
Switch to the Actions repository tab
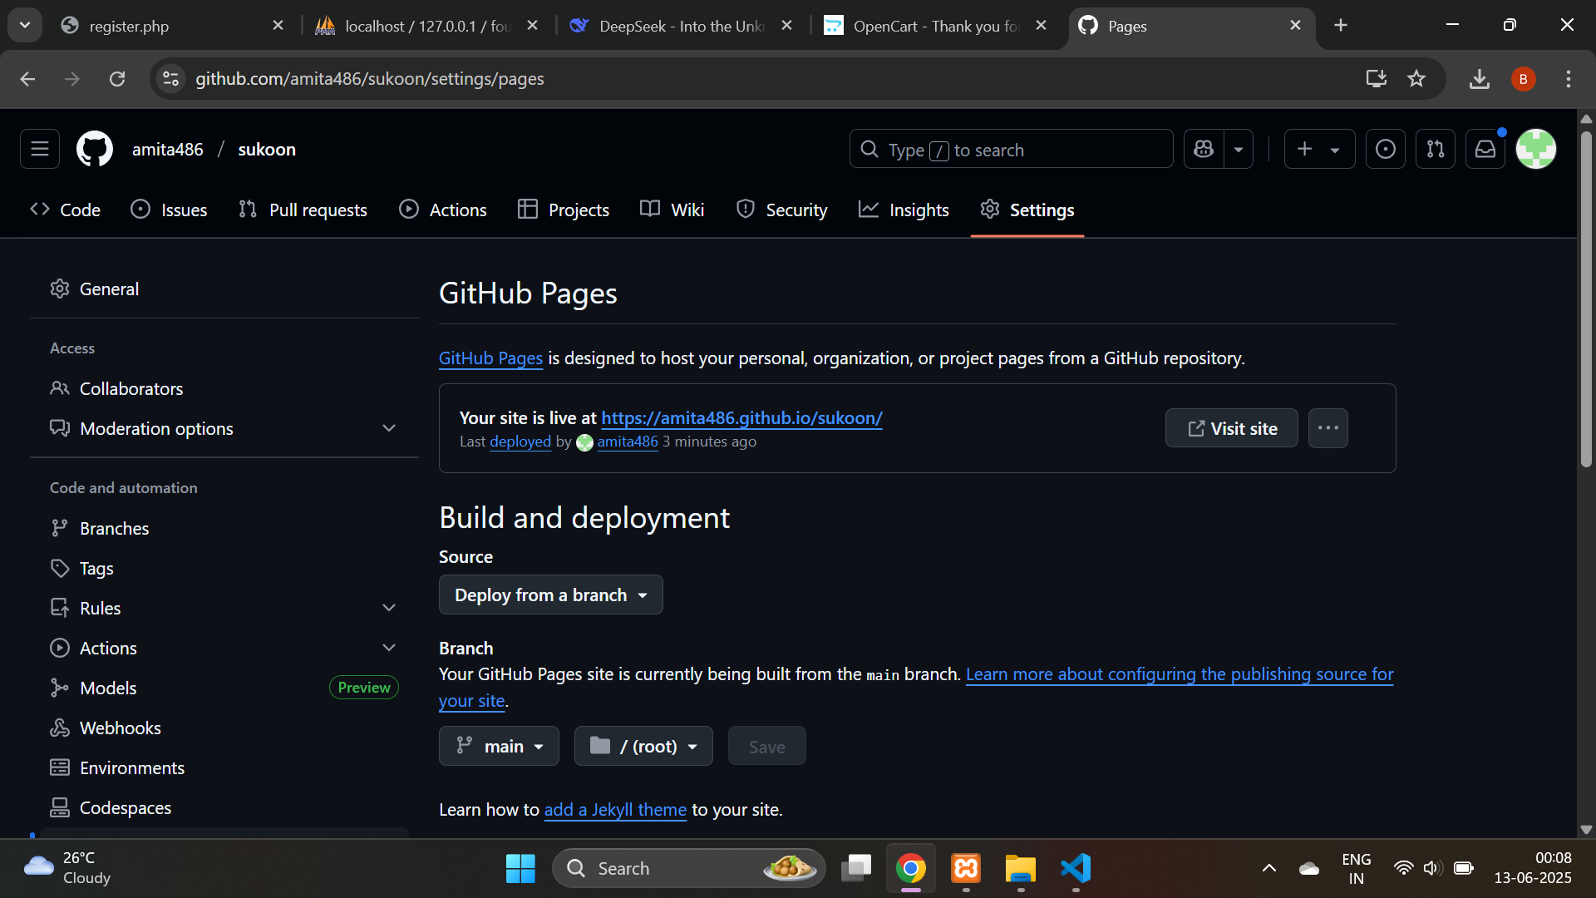(x=443, y=210)
